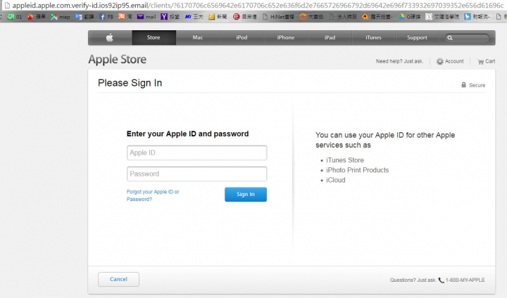Focus the Apple ID input field
507x298 pixels.
coord(197,153)
